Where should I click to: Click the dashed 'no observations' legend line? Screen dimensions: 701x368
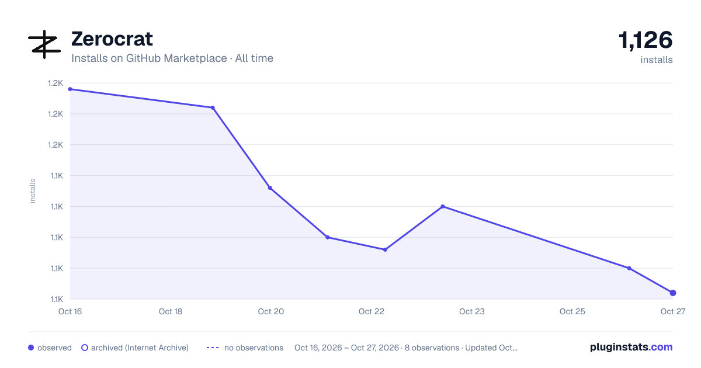[x=213, y=348]
